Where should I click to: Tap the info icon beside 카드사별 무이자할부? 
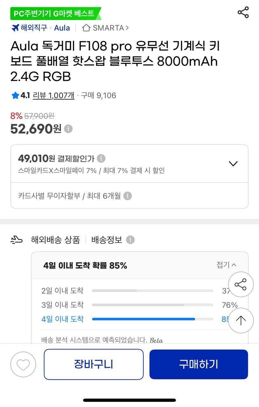pos(127,196)
